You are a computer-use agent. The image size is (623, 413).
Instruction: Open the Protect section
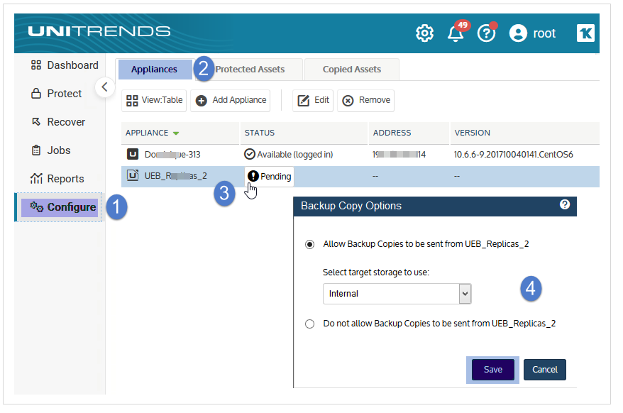pos(56,94)
